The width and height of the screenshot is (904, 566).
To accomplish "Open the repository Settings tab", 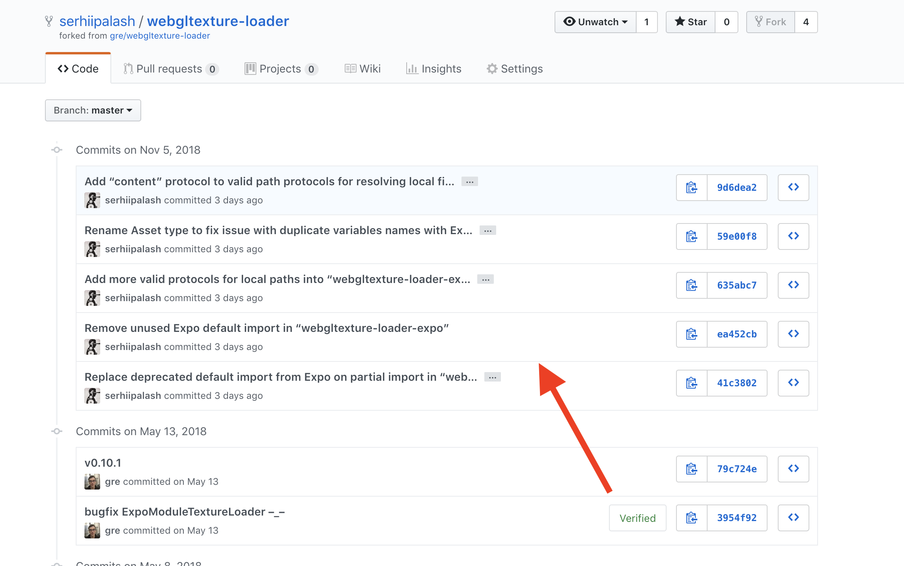I will (x=515, y=69).
